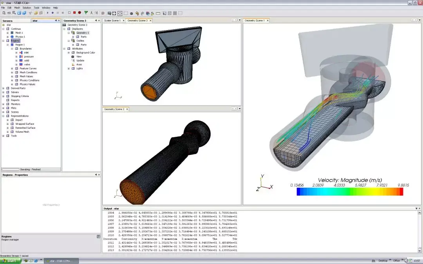Expand the Mesh 1 node
The width and height of the screenshot is (423, 264).
click(x=7, y=32)
